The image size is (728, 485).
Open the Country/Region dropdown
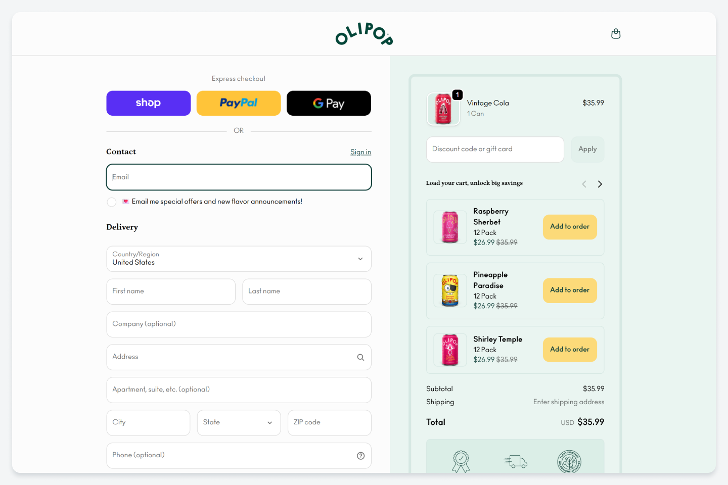239,259
